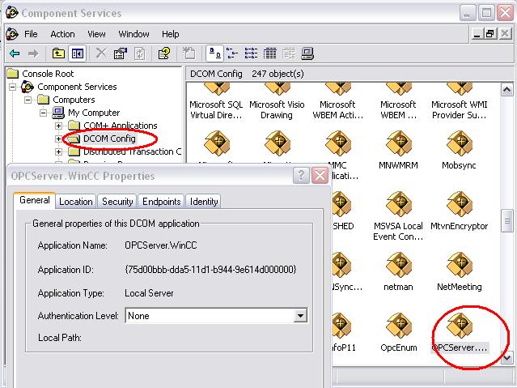Select the Microsoft SQL Virtual Dire... item

(216, 102)
